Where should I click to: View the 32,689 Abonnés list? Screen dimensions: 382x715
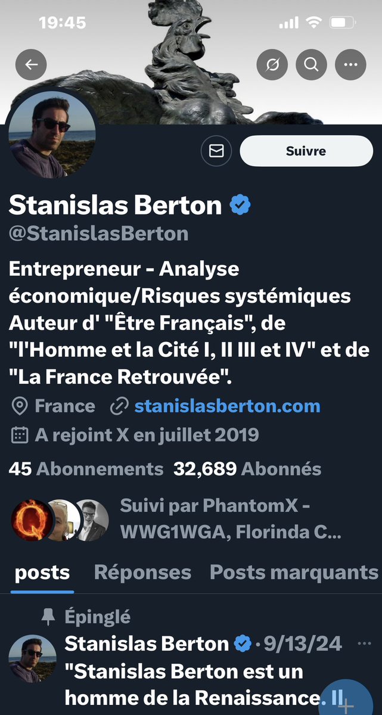(x=247, y=469)
